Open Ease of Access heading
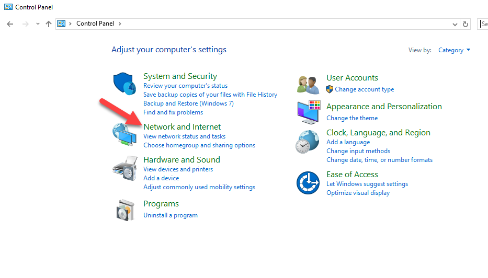 click(352, 175)
